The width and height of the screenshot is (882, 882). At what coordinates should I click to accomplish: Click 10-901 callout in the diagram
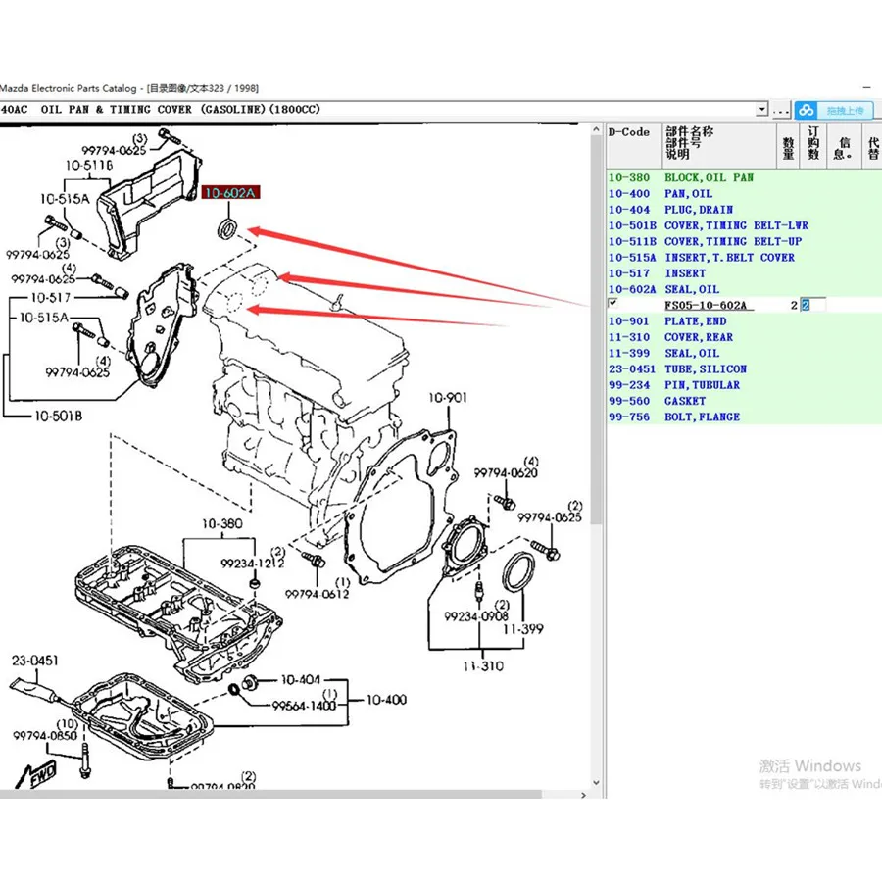(x=448, y=398)
